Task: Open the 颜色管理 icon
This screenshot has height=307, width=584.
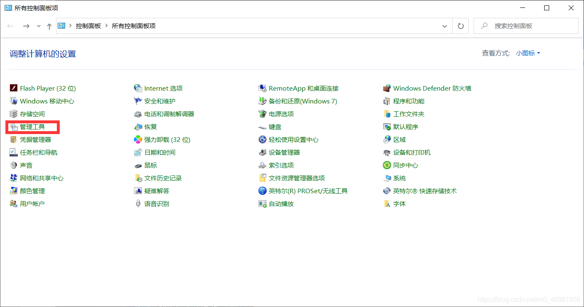Action: pyautogui.click(x=13, y=191)
